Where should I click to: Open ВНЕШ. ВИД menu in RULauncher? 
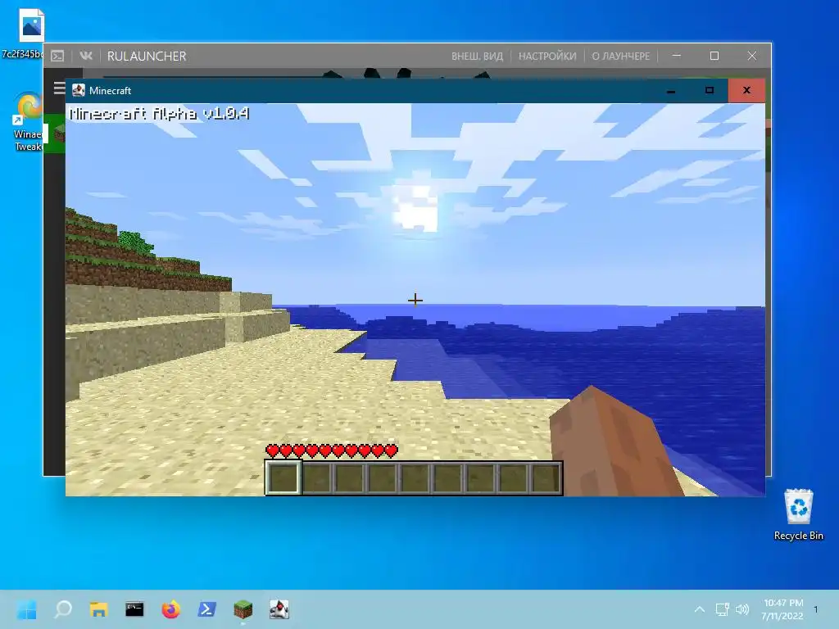point(477,57)
